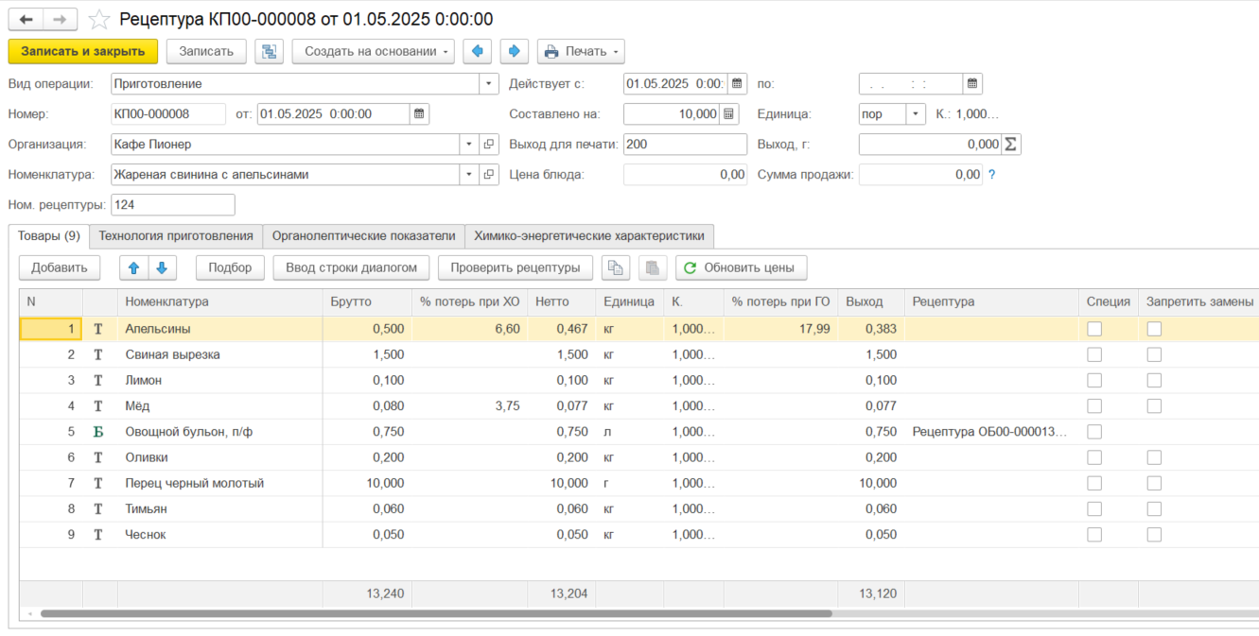Click the blue left arrow navigation icon
Viewport: 1259px width, 636px height.
[x=478, y=51]
